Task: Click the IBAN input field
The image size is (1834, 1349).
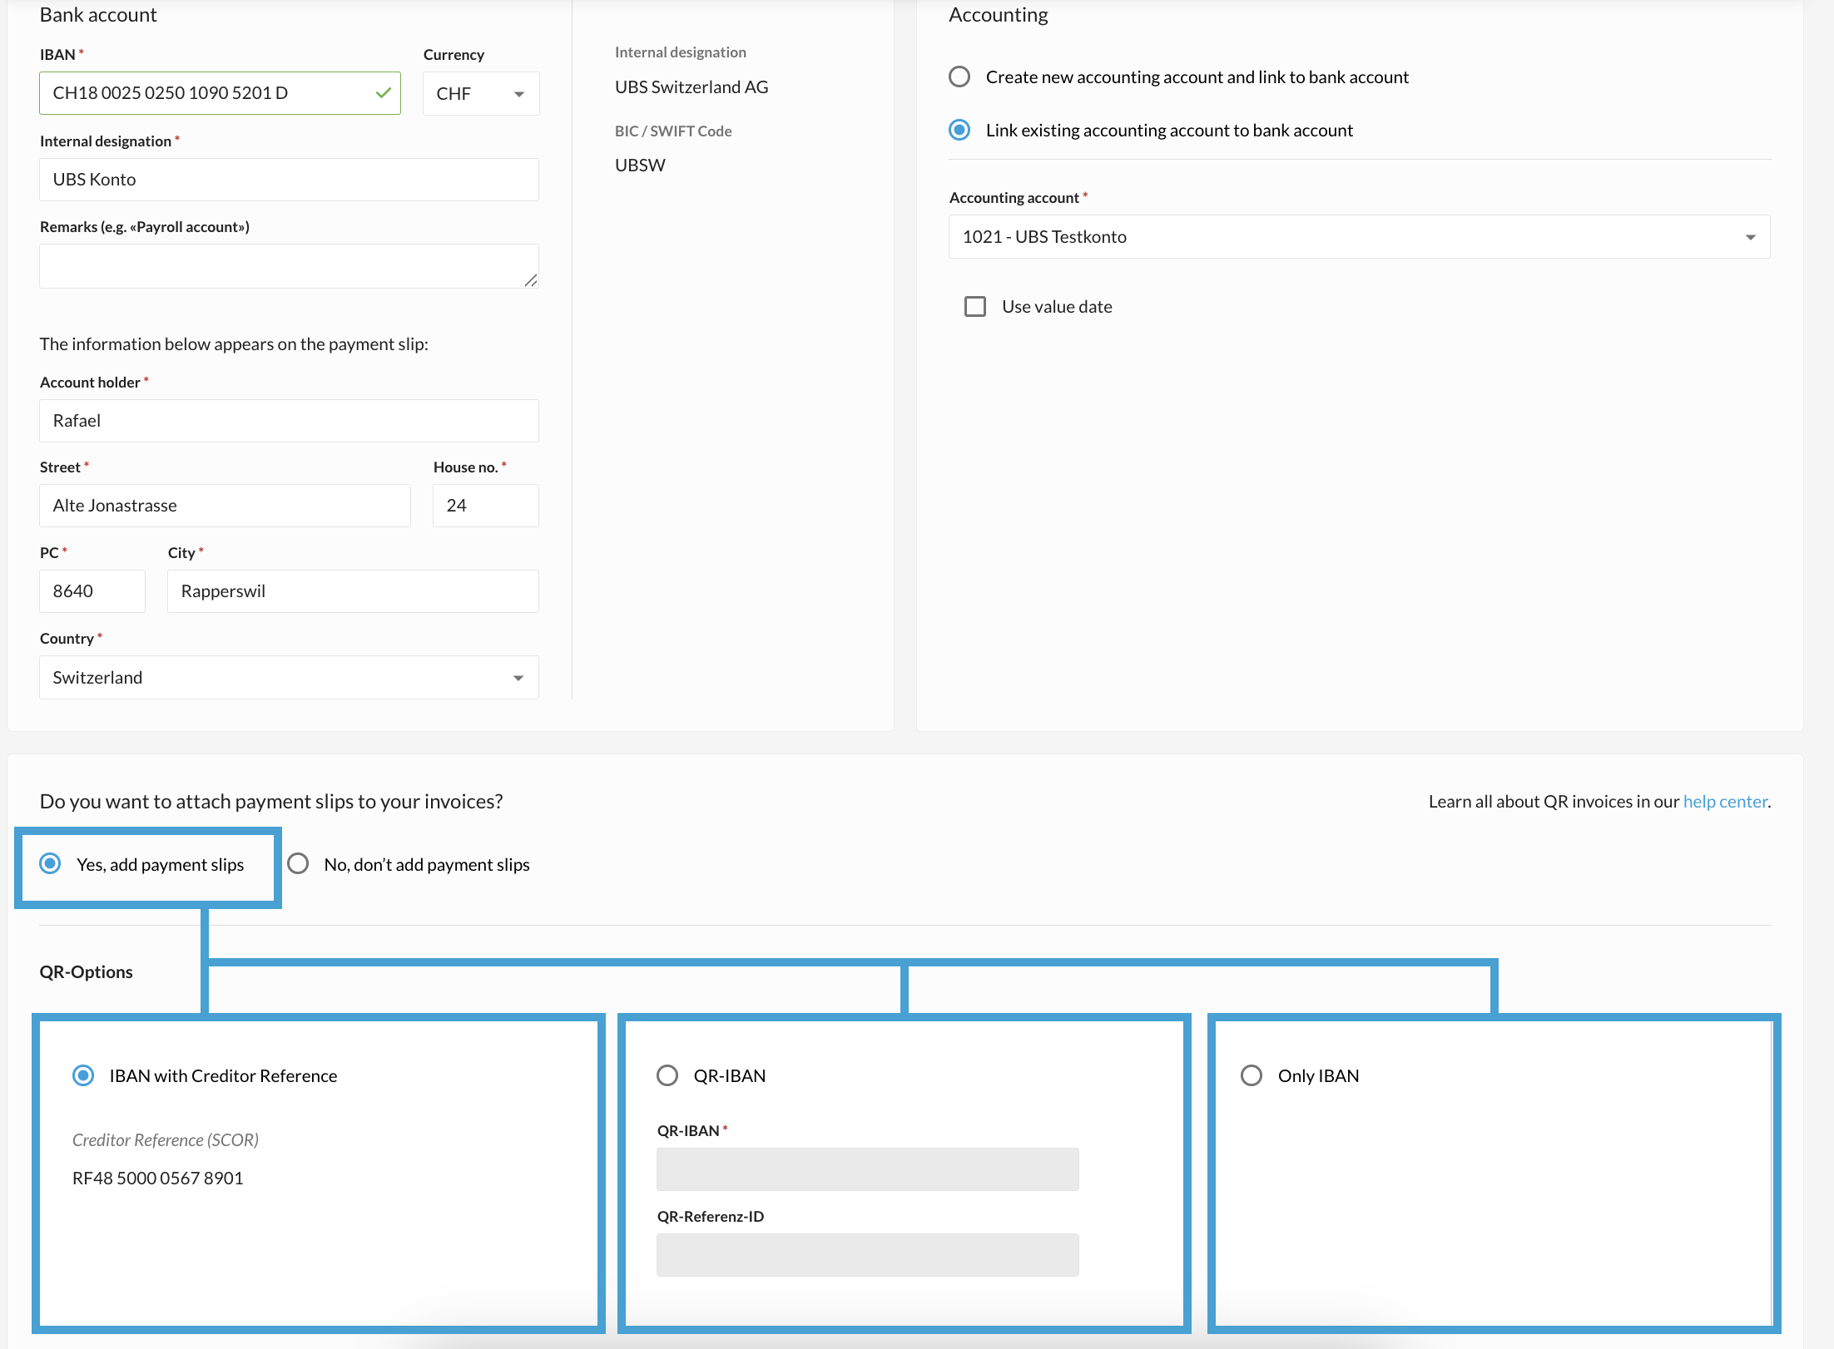Action: 208,93
